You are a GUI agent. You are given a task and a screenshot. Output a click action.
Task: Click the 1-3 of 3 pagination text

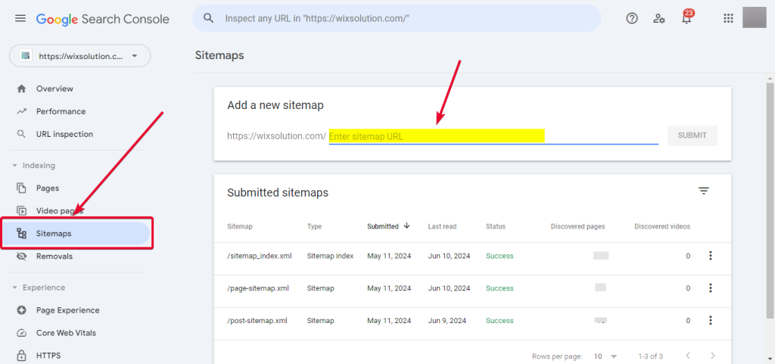[x=650, y=356]
